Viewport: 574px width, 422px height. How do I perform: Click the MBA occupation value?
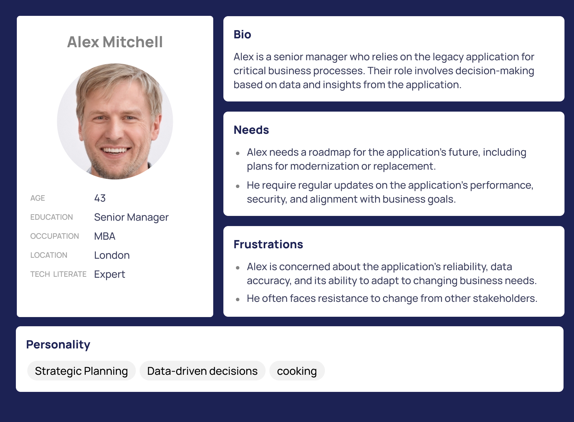105,236
